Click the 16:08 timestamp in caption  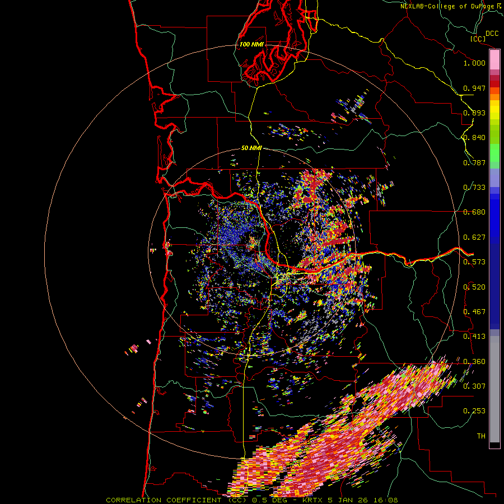click(386, 500)
